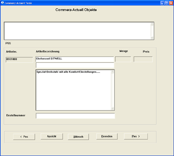Select the Commerz-Actuell Objekte heading

76,10
